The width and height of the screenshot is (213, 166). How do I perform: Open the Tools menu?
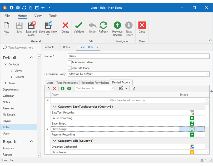click(x=53, y=16)
